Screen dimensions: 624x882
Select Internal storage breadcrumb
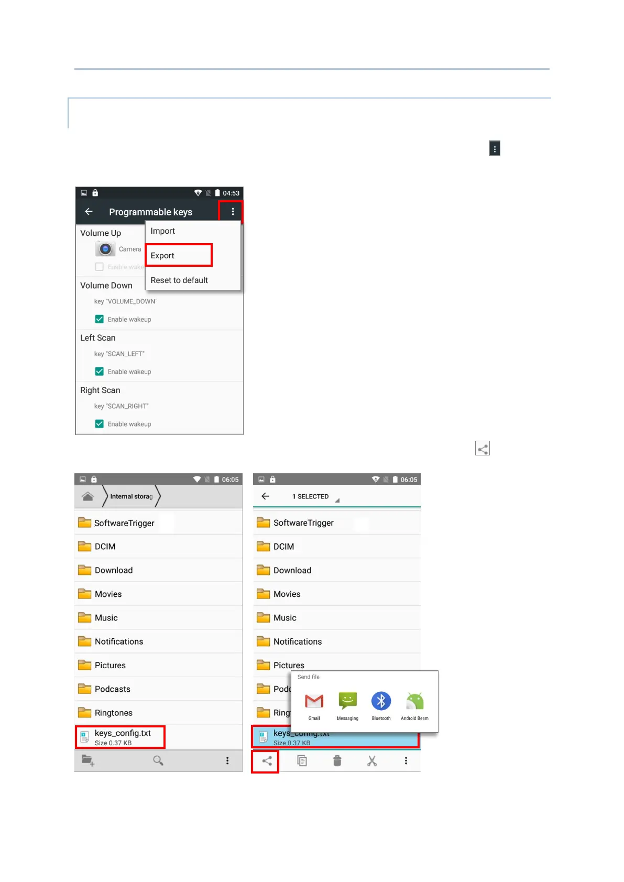pyautogui.click(x=132, y=496)
